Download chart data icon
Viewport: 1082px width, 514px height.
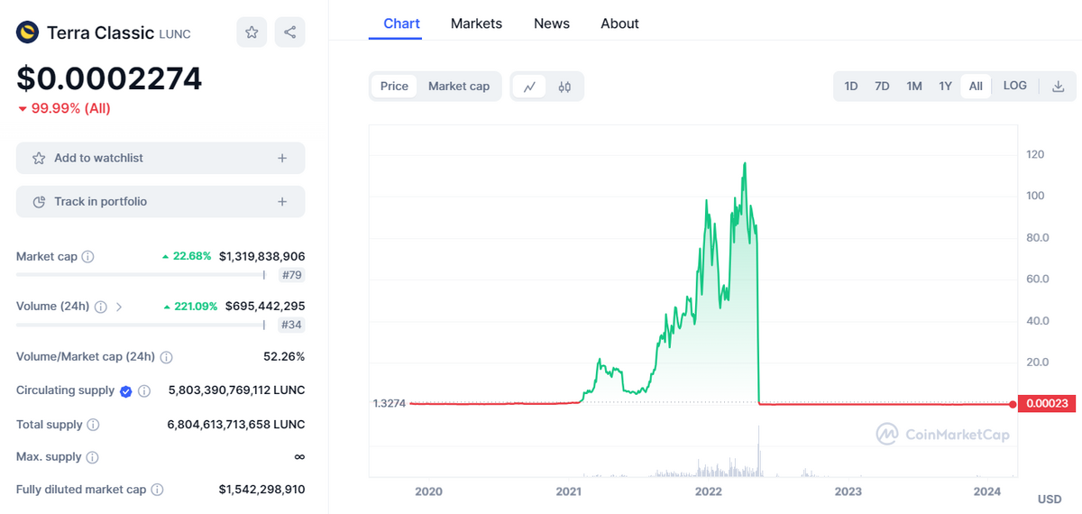click(1059, 87)
